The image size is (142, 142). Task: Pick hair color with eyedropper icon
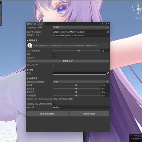pyautogui.click(x=108, y=73)
